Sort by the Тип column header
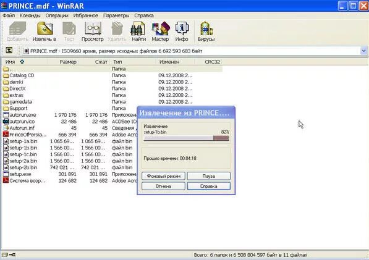 tap(132, 62)
